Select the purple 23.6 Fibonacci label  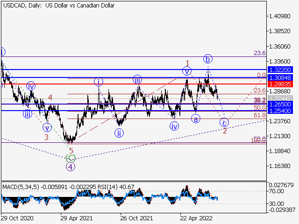tap(260, 53)
